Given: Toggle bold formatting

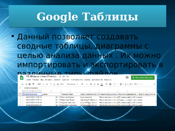Looking at the screenshot, I should pos(91,84).
